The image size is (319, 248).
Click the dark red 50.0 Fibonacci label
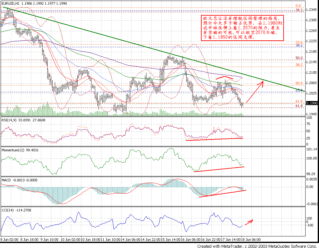(299, 58)
